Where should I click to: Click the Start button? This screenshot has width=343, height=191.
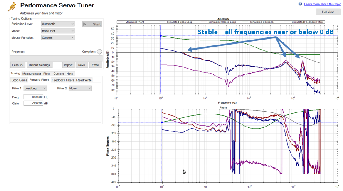click(92, 24)
